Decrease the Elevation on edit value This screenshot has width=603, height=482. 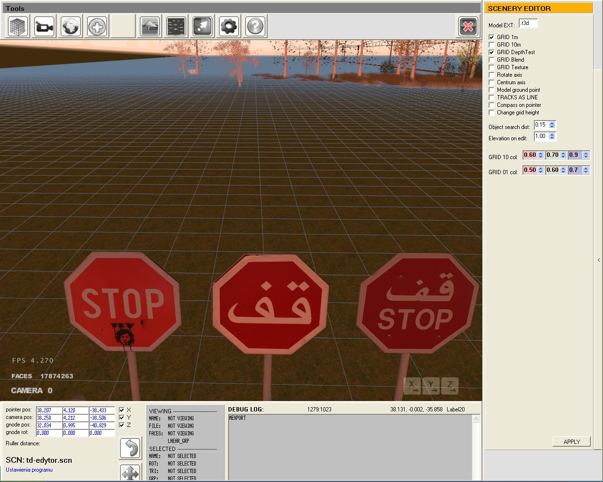coord(552,138)
